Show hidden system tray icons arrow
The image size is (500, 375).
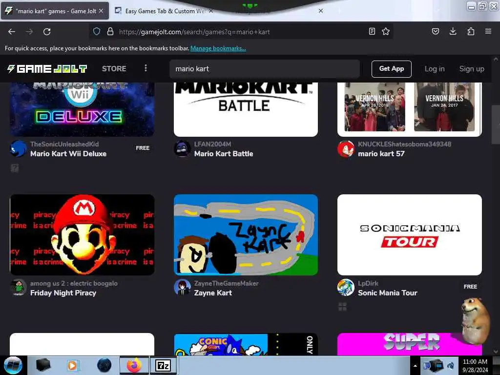pos(415,366)
